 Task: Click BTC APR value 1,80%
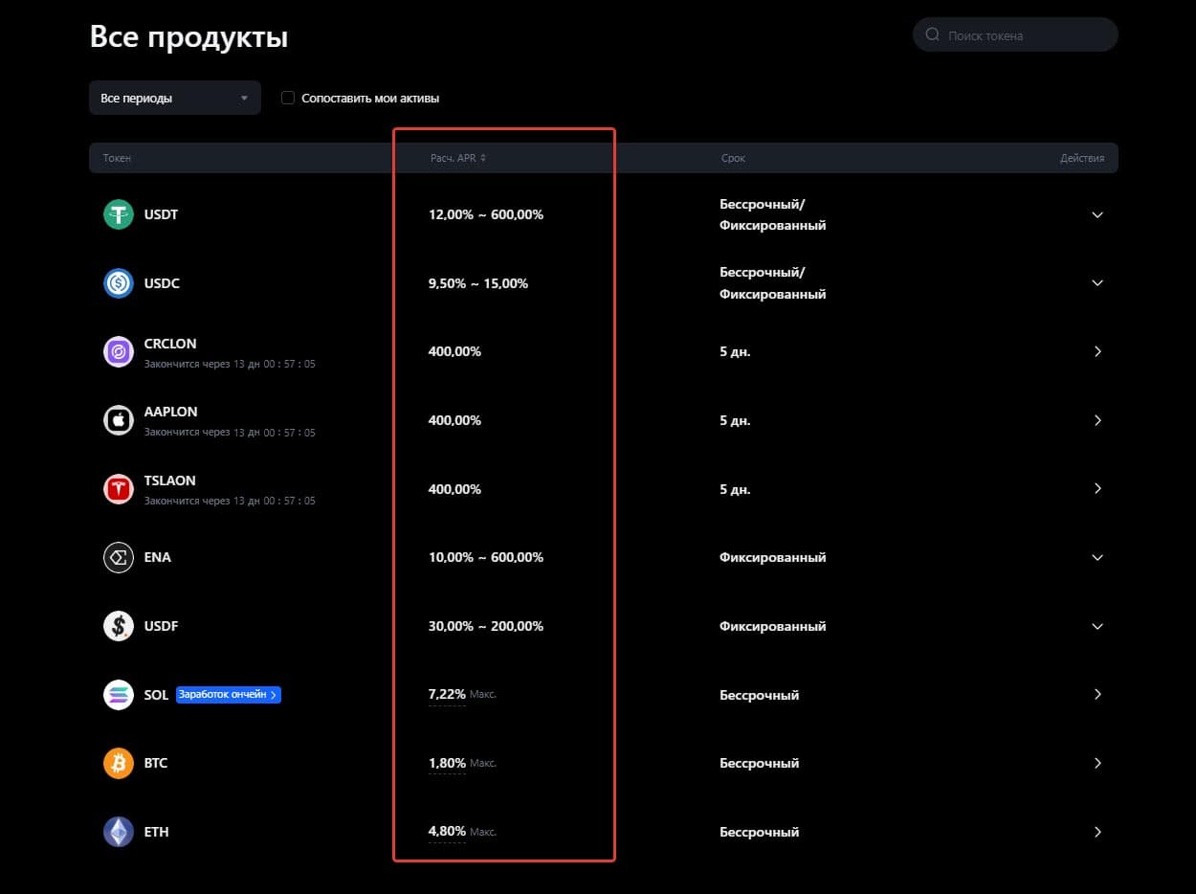tap(447, 763)
